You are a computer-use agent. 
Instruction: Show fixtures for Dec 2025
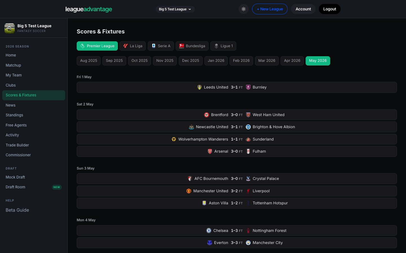point(191,61)
